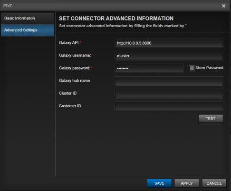Click the masked Galaxy password field
The width and height of the screenshot is (231, 191).
149,69
